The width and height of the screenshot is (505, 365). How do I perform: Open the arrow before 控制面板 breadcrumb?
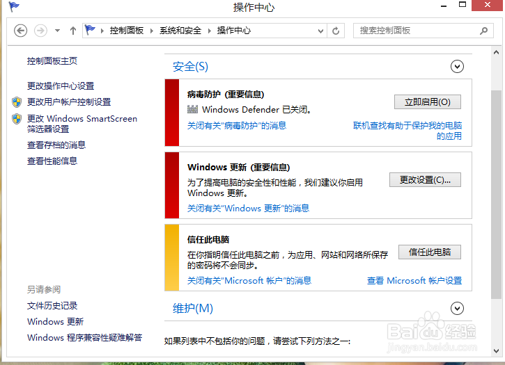tap(102, 31)
